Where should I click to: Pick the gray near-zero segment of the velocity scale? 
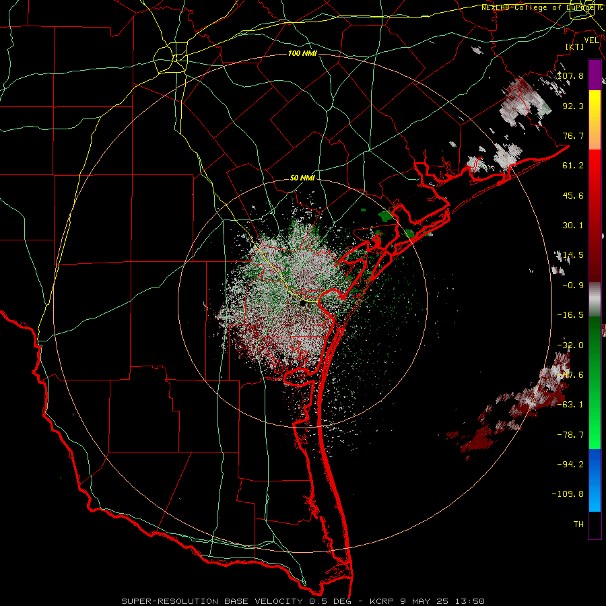[x=595, y=300]
